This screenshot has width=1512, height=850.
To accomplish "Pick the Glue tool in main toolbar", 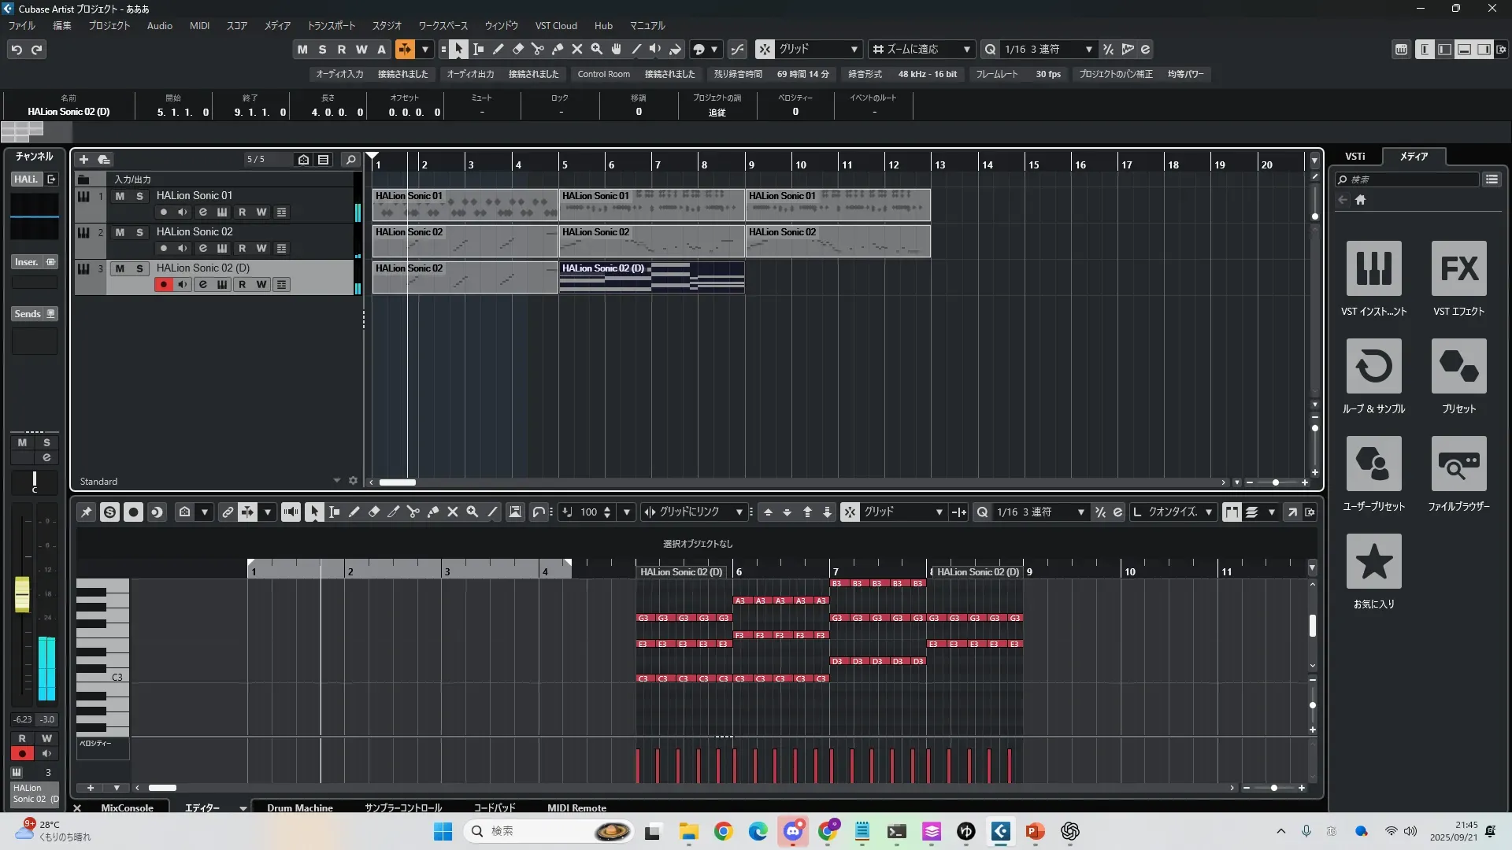I will click(558, 50).
